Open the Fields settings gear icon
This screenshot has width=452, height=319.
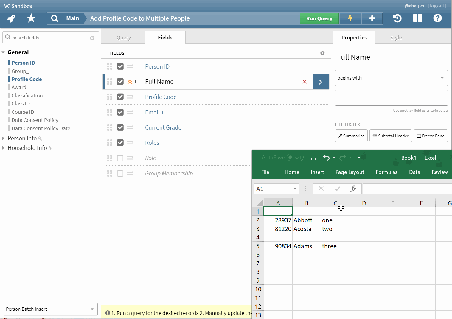(322, 53)
